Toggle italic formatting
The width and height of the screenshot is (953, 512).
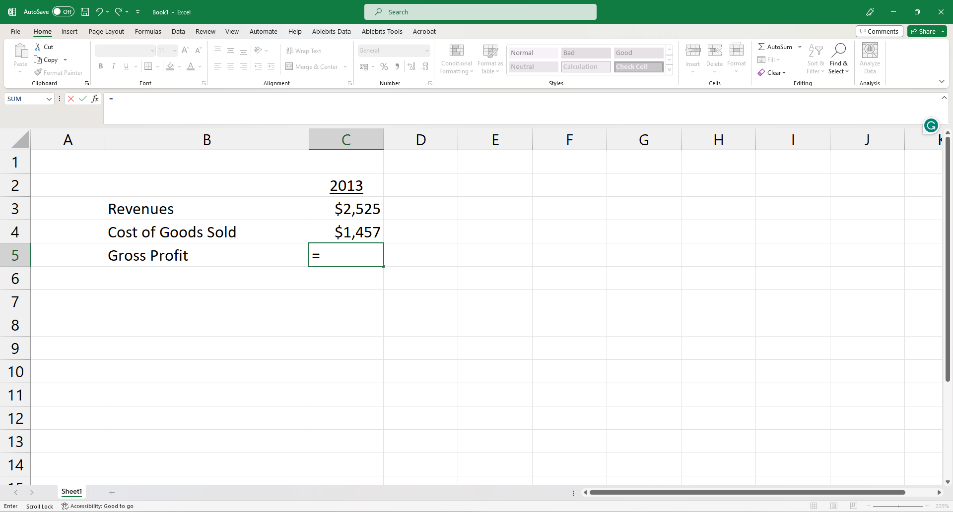pos(113,66)
